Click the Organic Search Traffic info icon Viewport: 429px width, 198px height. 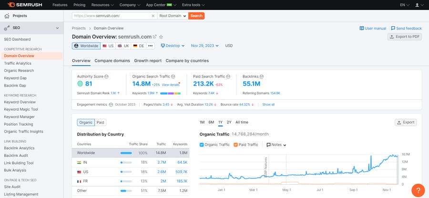(x=173, y=77)
